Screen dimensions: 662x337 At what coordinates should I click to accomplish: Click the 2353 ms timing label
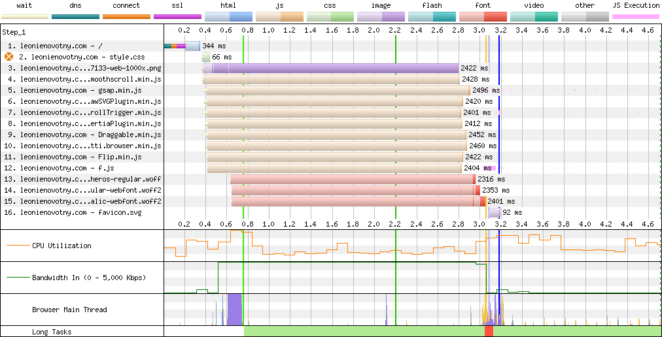496,190
